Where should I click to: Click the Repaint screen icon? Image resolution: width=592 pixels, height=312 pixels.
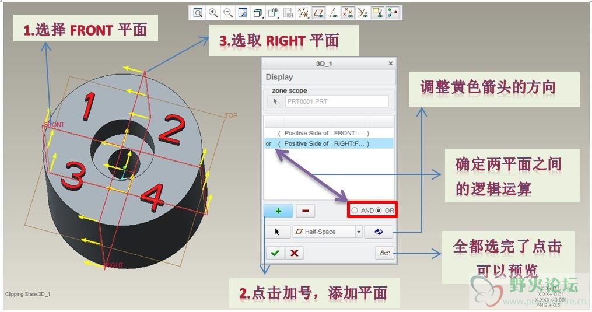point(243,13)
